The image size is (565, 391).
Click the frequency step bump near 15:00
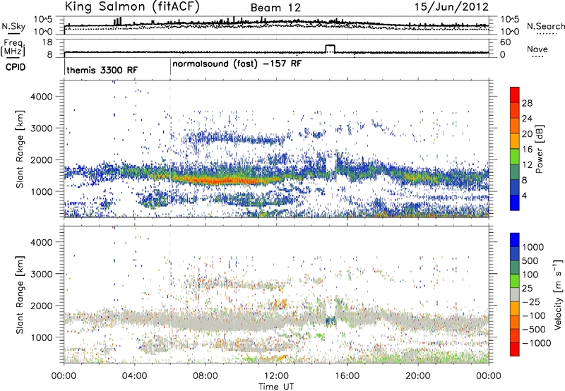pos(330,49)
